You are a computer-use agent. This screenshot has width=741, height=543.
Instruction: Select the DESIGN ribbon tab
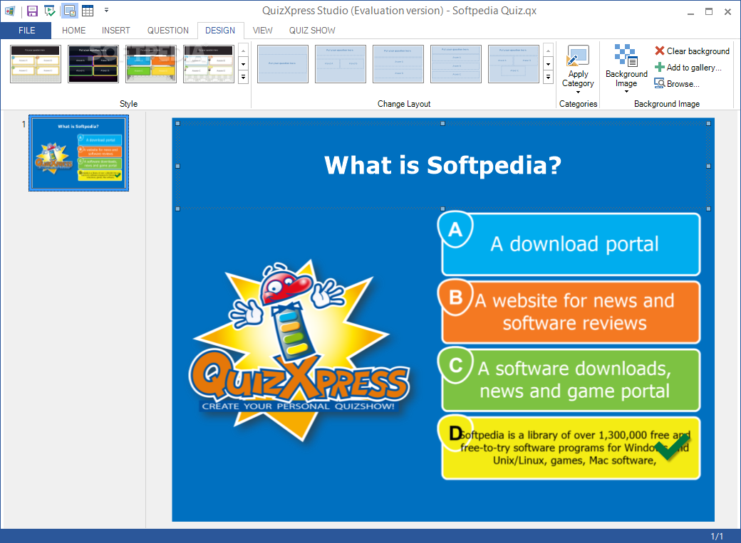tap(220, 30)
